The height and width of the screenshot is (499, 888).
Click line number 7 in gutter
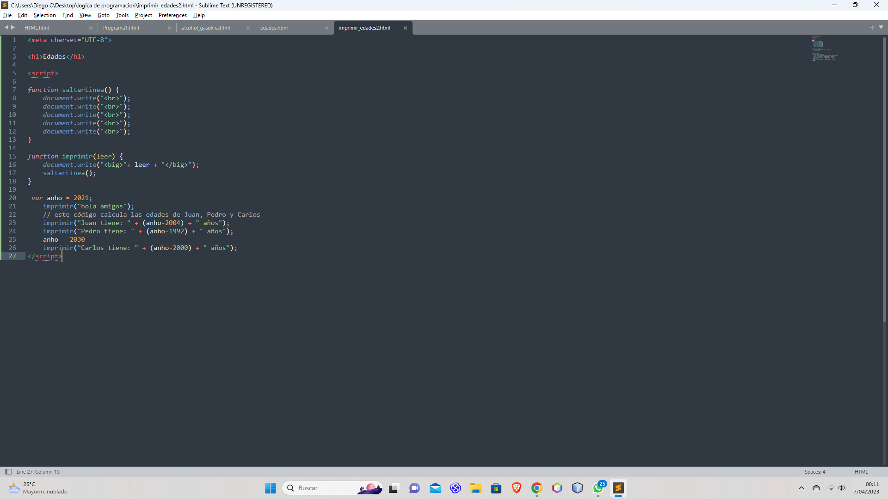(x=14, y=90)
